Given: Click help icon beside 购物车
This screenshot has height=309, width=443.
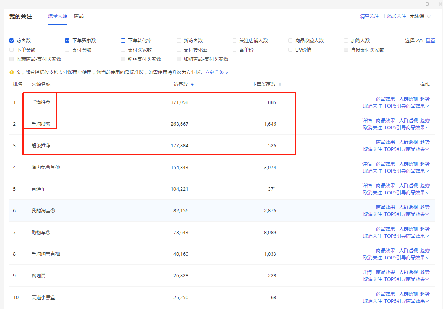Looking at the screenshot, I should coord(48,233).
